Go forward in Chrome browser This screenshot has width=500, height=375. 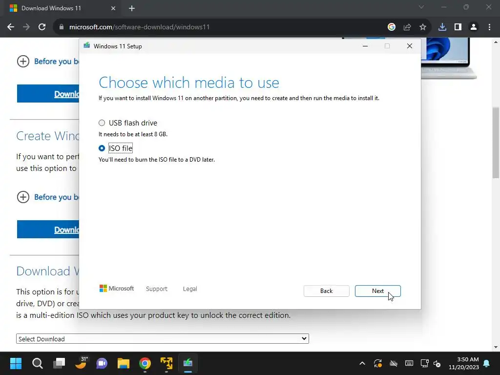click(x=26, y=27)
